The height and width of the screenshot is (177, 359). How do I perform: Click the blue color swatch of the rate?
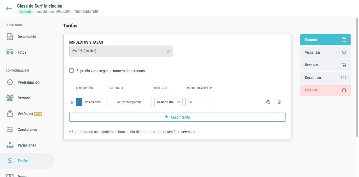[x=79, y=102]
